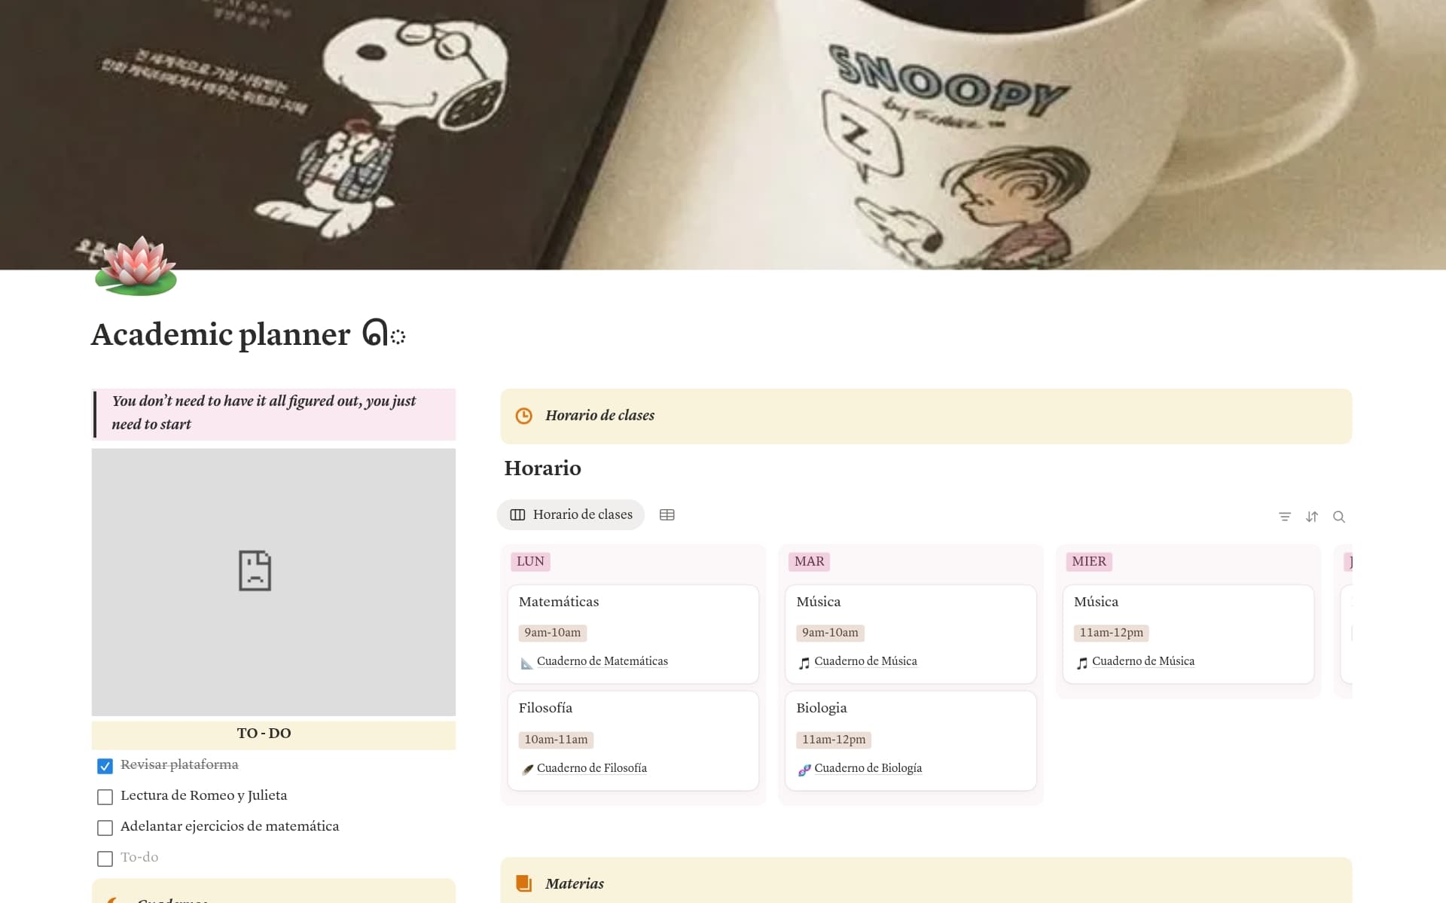Click the LUN column group tag
The height and width of the screenshot is (903, 1446).
pyautogui.click(x=530, y=562)
